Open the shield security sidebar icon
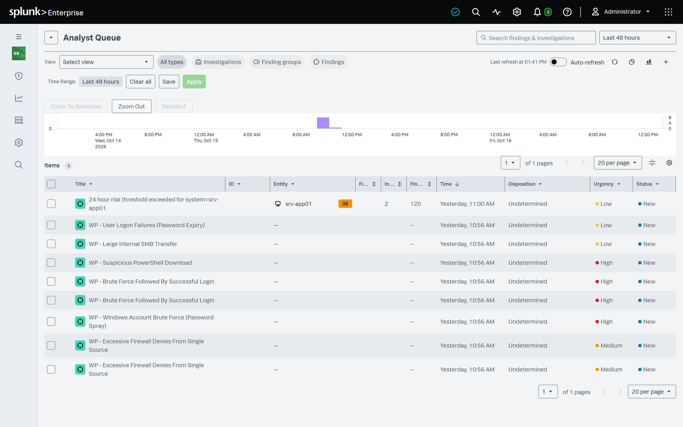This screenshot has width=683, height=427. tap(19, 76)
